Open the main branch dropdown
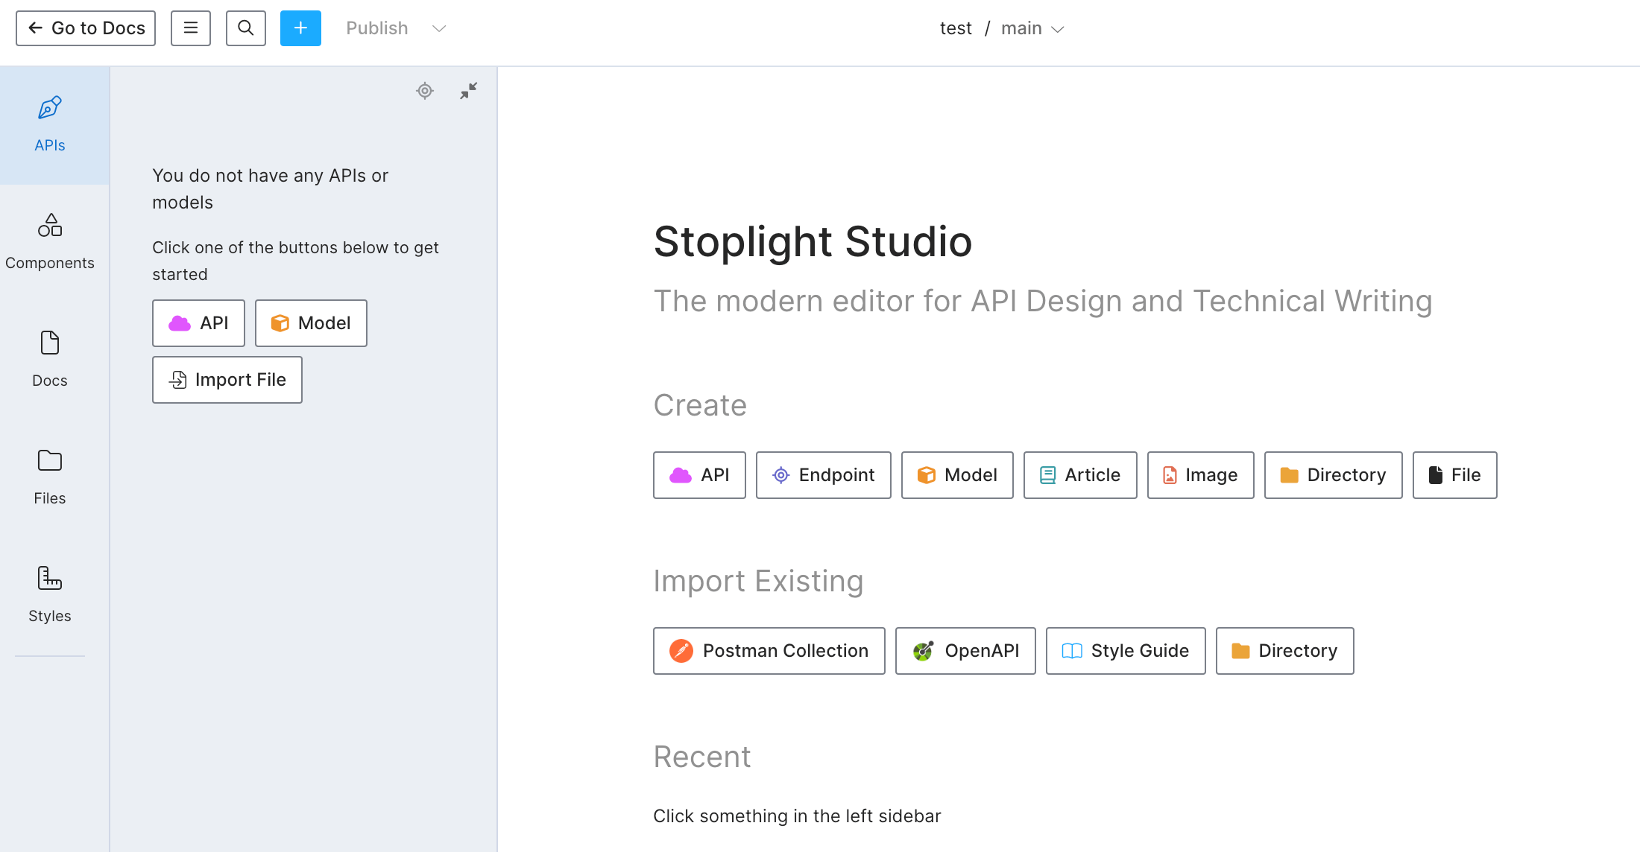Viewport: 1640px width, 852px height. click(x=1032, y=28)
